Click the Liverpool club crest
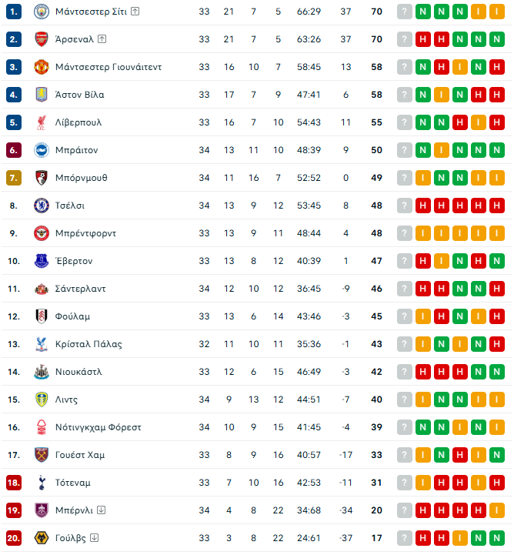This screenshot has height=555, width=514. click(x=41, y=122)
